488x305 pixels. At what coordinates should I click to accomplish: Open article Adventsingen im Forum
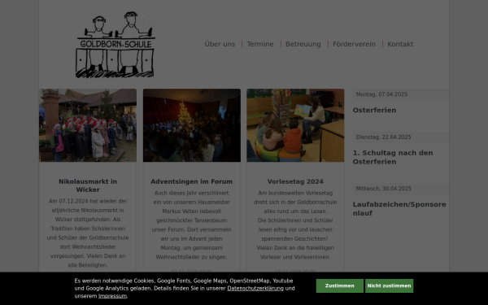coord(192,181)
